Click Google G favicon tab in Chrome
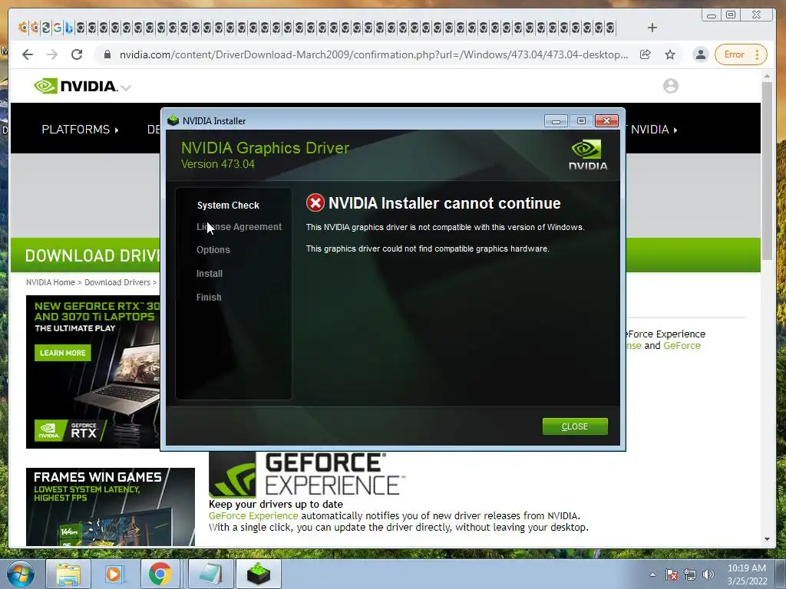Viewport: 786px width, 589px height. tap(57, 27)
